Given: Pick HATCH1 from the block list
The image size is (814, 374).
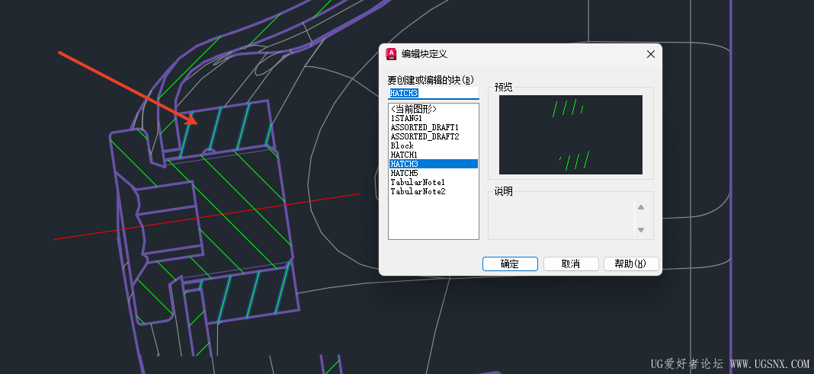Looking at the screenshot, I should pos(404,155).
